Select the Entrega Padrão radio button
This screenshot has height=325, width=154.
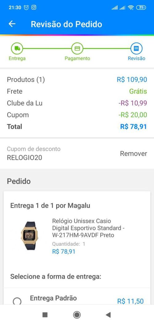tap(17, 301)
